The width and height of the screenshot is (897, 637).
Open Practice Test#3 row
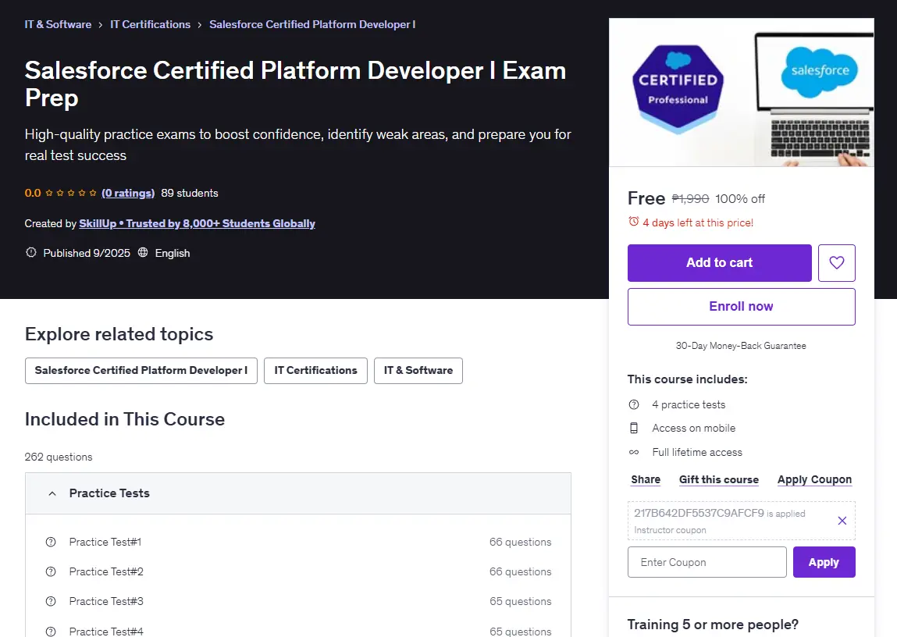point(297,601)
